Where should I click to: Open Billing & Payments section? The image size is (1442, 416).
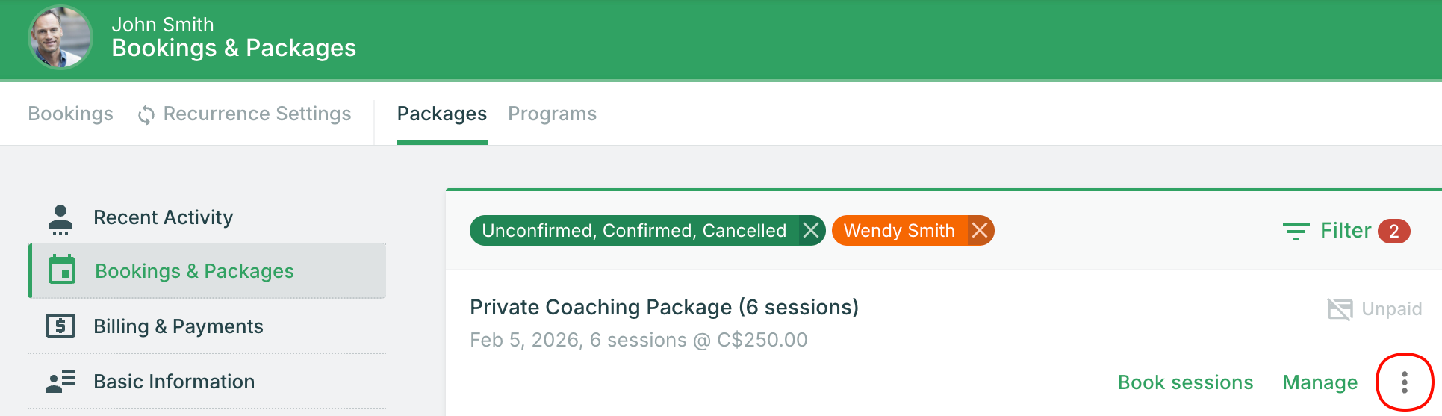click(x=178, y=326)
